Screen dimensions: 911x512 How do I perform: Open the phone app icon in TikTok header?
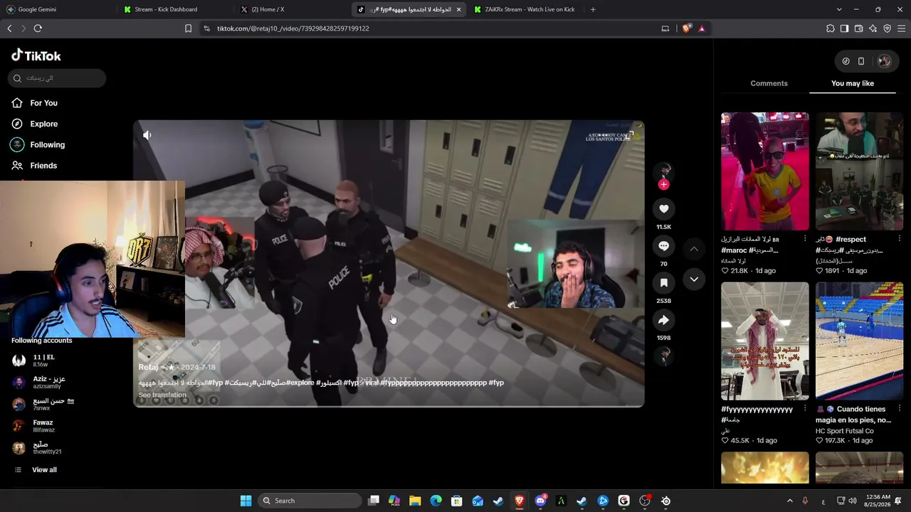[861, 61]
